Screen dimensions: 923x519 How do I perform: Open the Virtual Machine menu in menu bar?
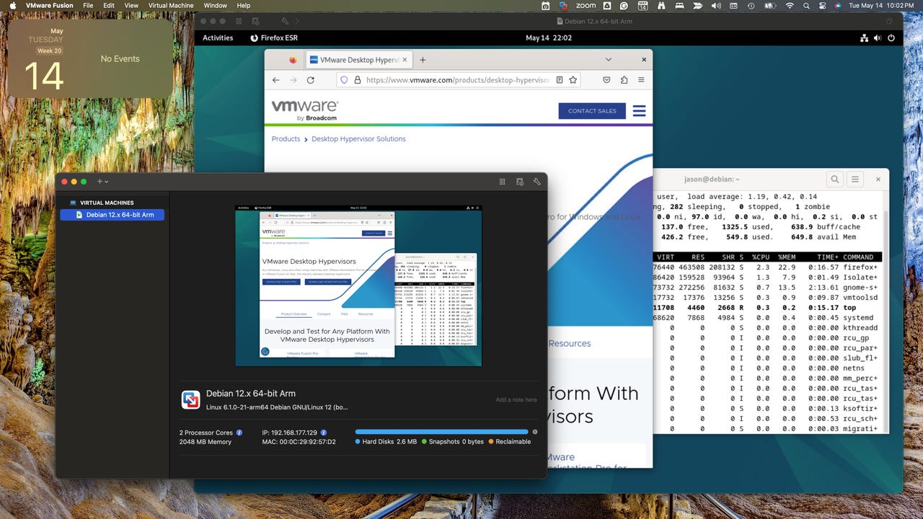tap(171, 6)
